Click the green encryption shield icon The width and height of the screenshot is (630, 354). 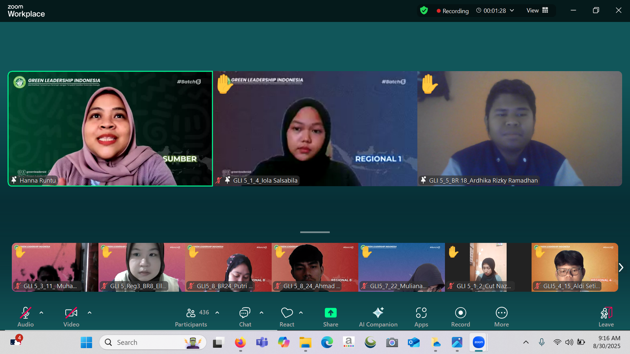424,11
